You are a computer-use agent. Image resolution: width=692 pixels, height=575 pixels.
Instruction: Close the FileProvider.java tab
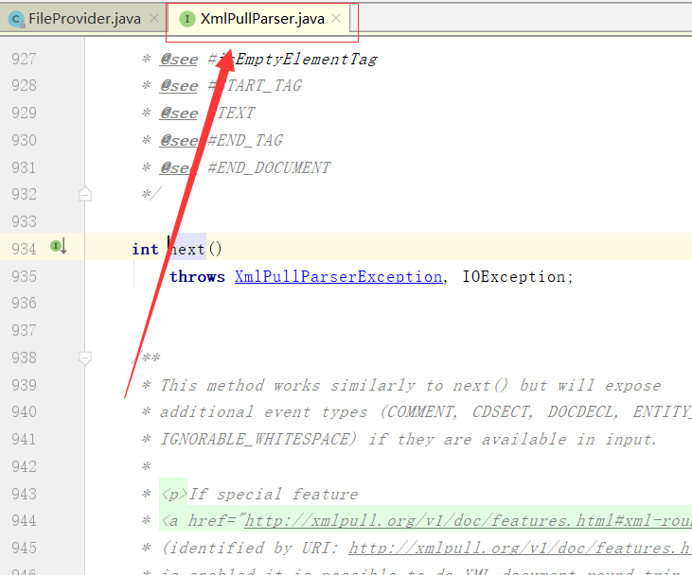click(154, 19)
